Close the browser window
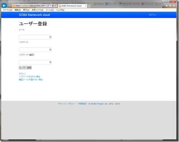This screenshot has height=142, width=179. [173, 1]
